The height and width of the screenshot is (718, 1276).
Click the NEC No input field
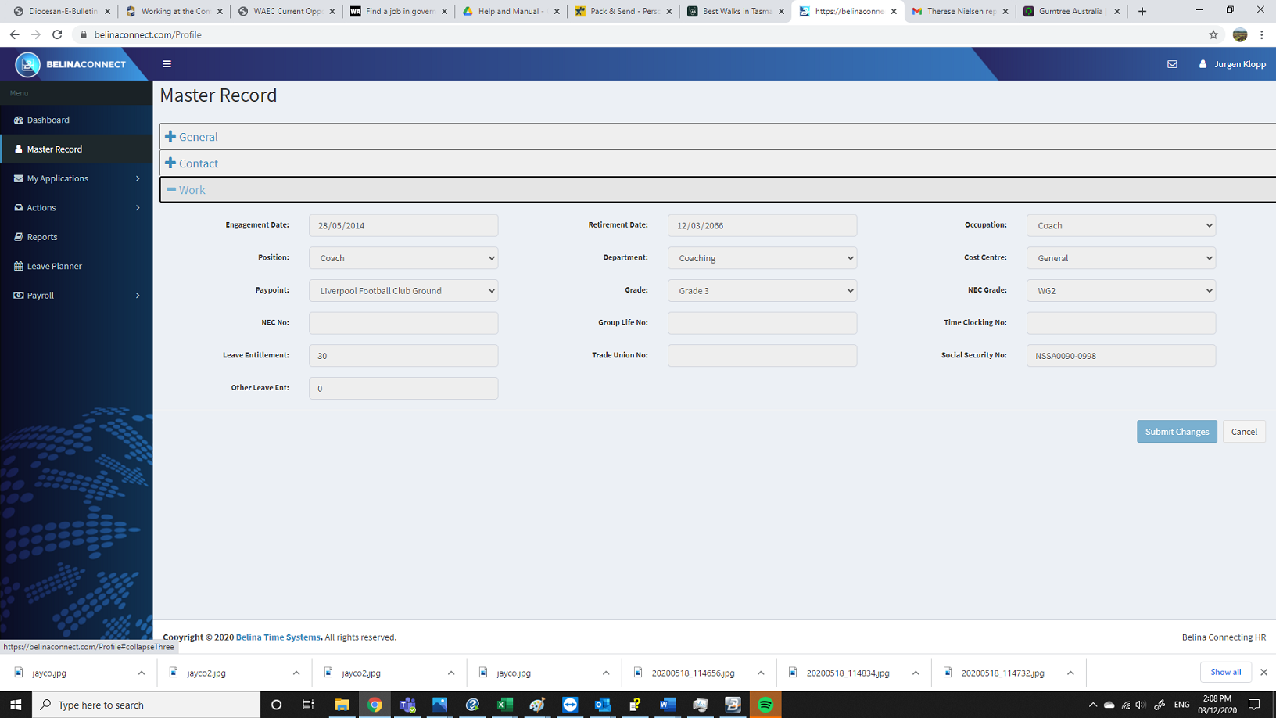tap(403, 323)
